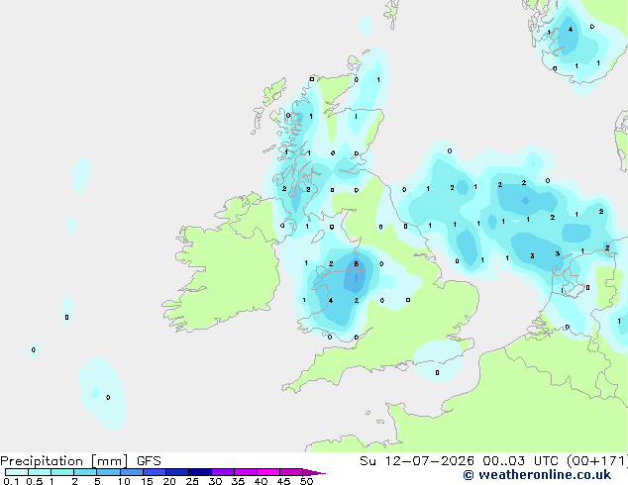Select the 5–10 mm legend color swatch
Viewport: 628px width, 485px height.
[x=108, y=472]
